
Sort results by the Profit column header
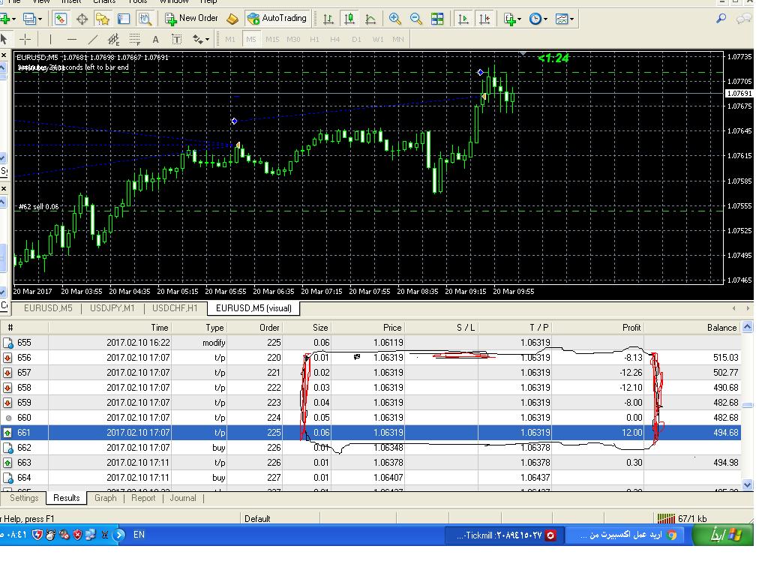point(598,328)
